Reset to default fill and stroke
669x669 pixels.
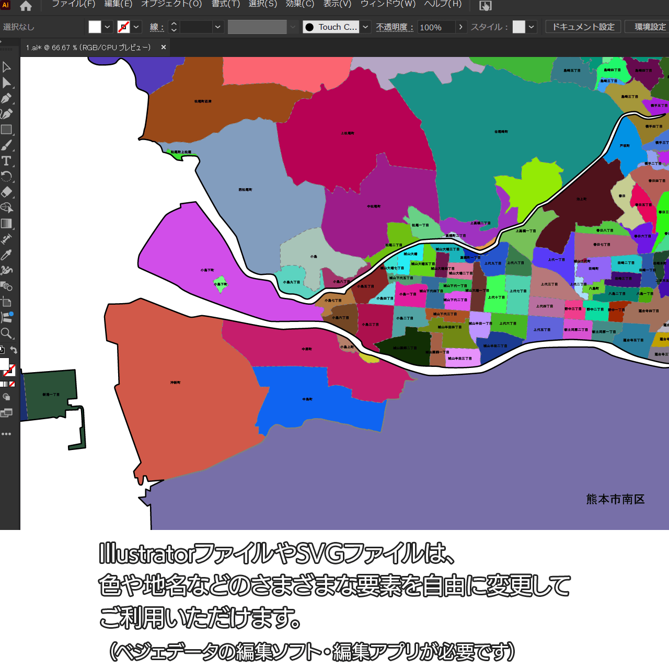click(x=2, y=350)
